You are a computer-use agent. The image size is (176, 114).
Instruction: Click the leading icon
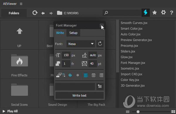coord(84,55)
